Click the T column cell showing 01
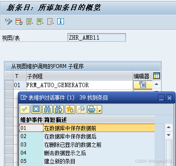 pos(20,85)
